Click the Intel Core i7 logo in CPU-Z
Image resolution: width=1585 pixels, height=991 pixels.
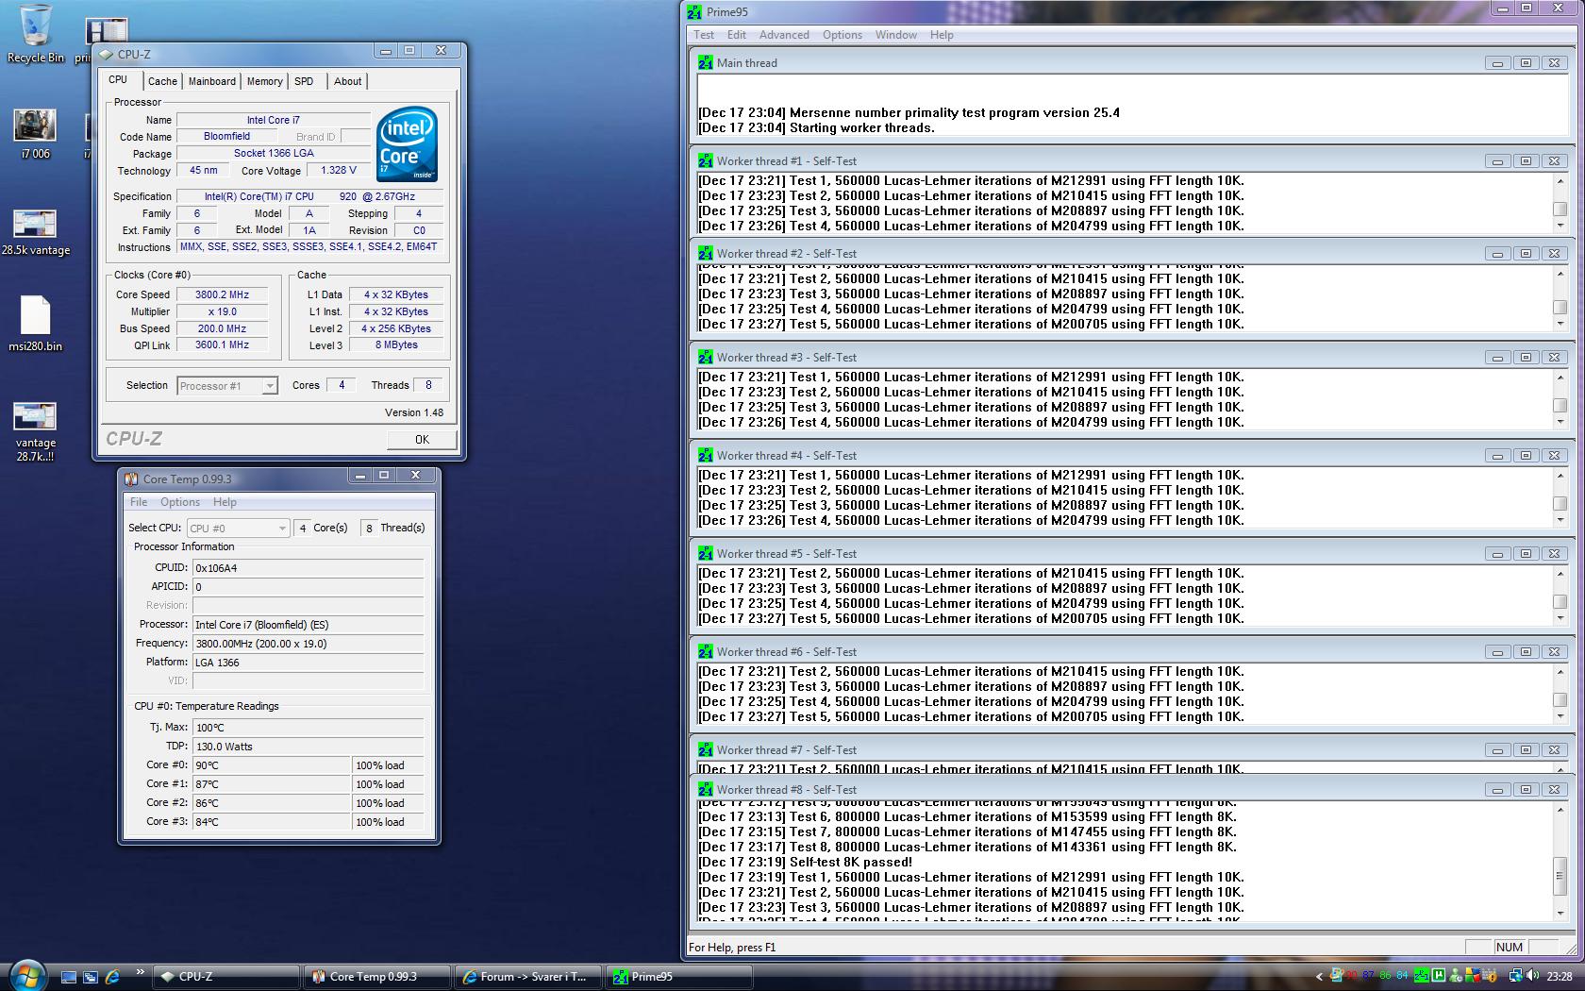click(x=407, y=143)
